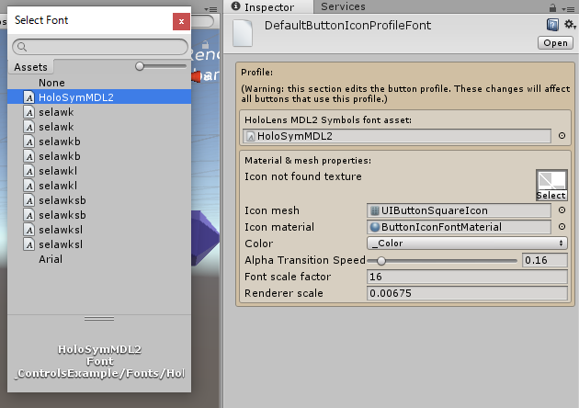The width and height of the screenshot is (579, 408).
Task: Open the object picker for Icon mesh
Action: click(x=562, y=210)
